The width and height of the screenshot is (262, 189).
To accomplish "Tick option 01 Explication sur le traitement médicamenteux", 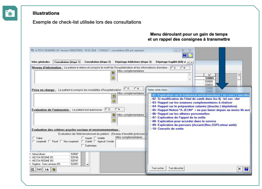I will tap(150, 95).
